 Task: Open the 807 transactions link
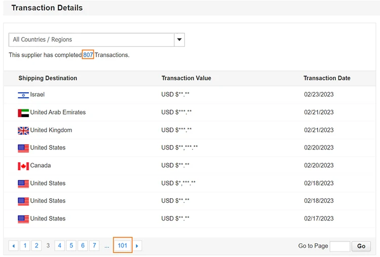pos(88,55)
